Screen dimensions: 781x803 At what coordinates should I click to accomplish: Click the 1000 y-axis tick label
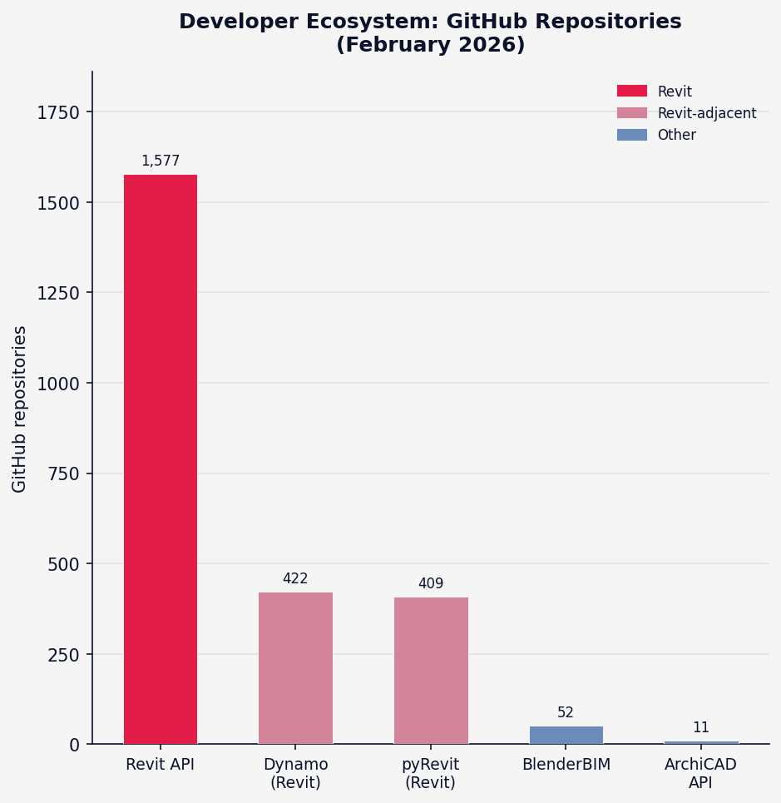58,384
